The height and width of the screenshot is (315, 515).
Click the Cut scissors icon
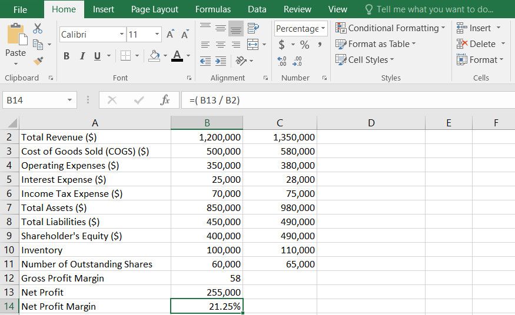point(38,28)
